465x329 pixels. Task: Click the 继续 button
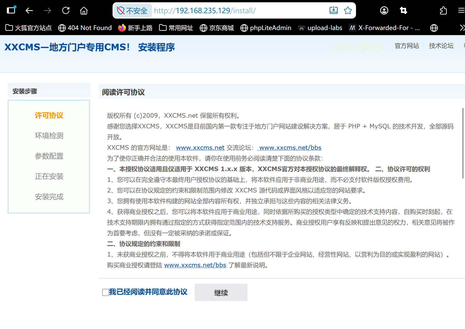click(x=221, y=292)
